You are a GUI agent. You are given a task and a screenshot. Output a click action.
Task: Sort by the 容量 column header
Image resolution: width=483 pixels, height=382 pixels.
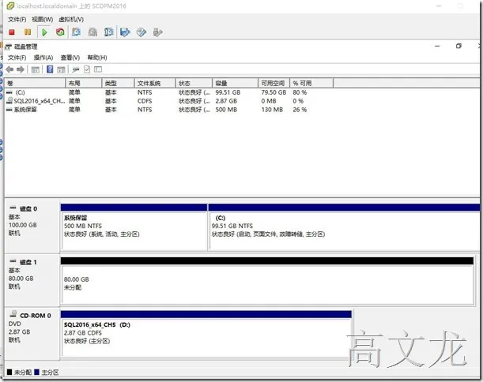pos(235,83)
